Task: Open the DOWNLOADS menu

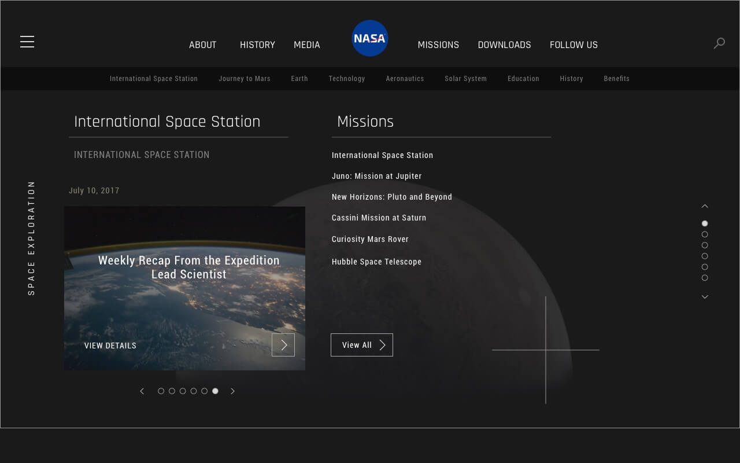Action: click(504, 45)
